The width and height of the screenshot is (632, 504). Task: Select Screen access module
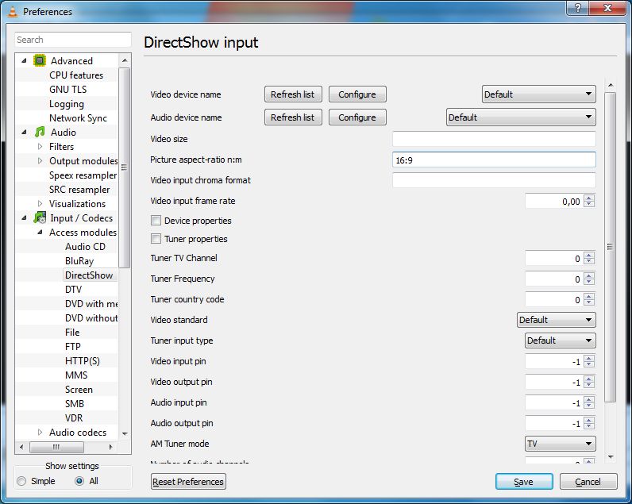coord(79,390)
